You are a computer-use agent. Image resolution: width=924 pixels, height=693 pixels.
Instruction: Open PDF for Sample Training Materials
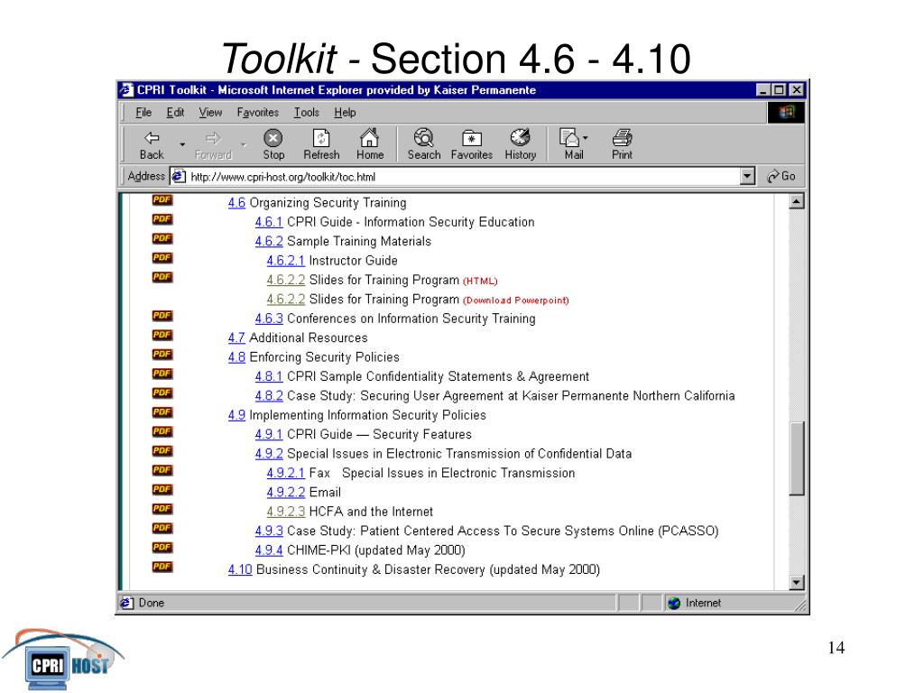pyautogui.click(x=162, y=238)
